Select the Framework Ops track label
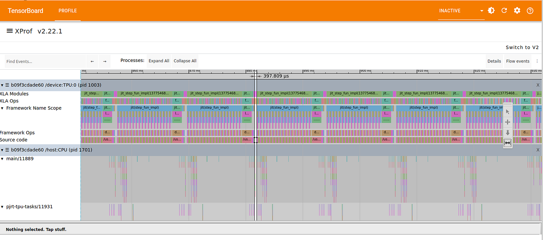Viewport: 545px width, 240px height. (17, 133)
